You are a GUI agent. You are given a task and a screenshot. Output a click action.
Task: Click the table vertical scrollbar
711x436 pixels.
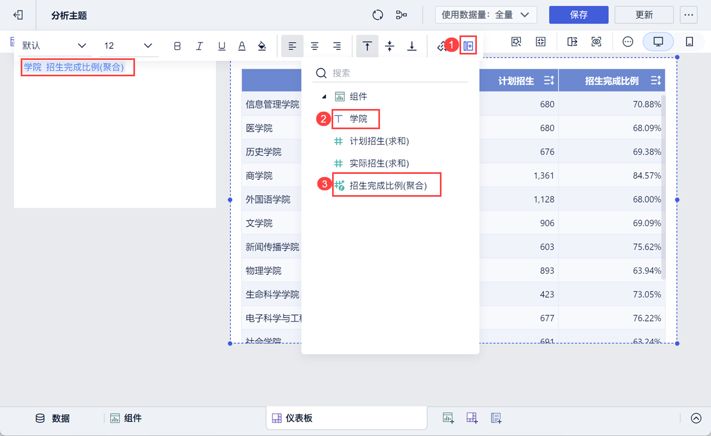(663, 187)
